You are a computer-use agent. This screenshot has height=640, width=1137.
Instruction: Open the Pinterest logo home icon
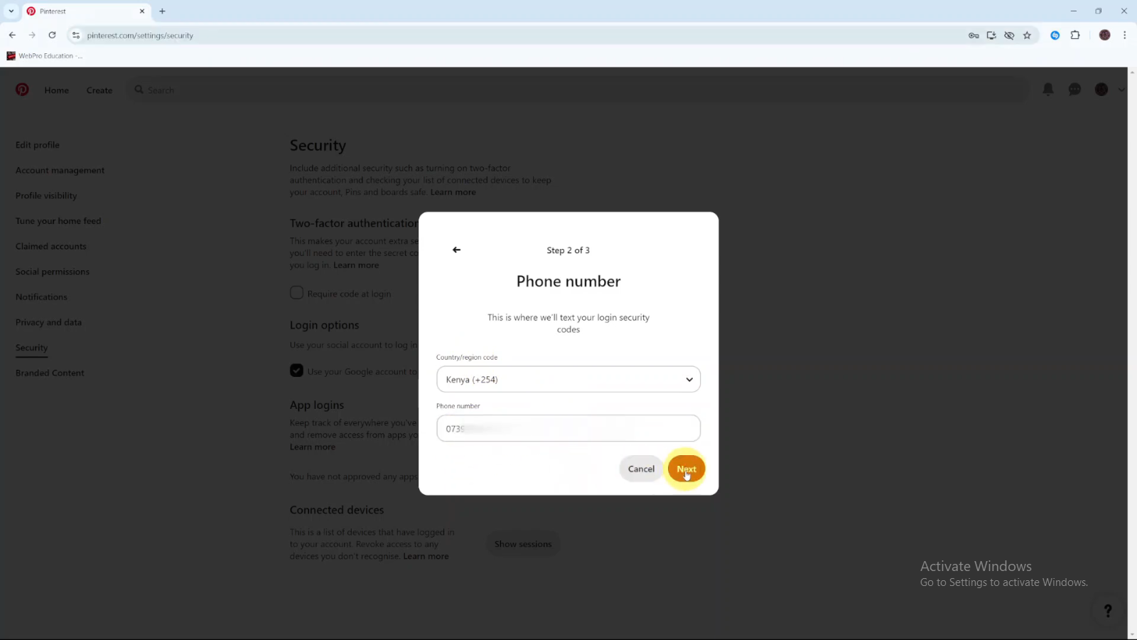pyautogui.click(x=23, y=90)
